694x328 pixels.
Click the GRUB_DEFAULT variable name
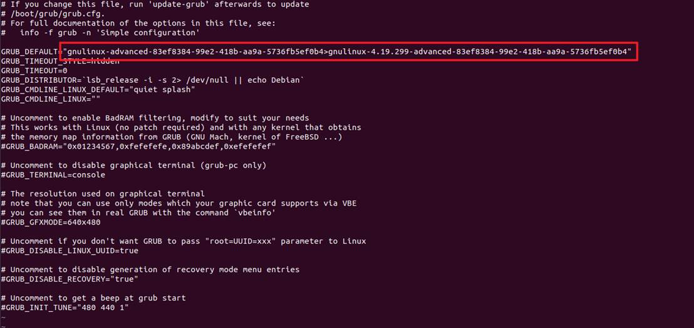pos(29,52)
